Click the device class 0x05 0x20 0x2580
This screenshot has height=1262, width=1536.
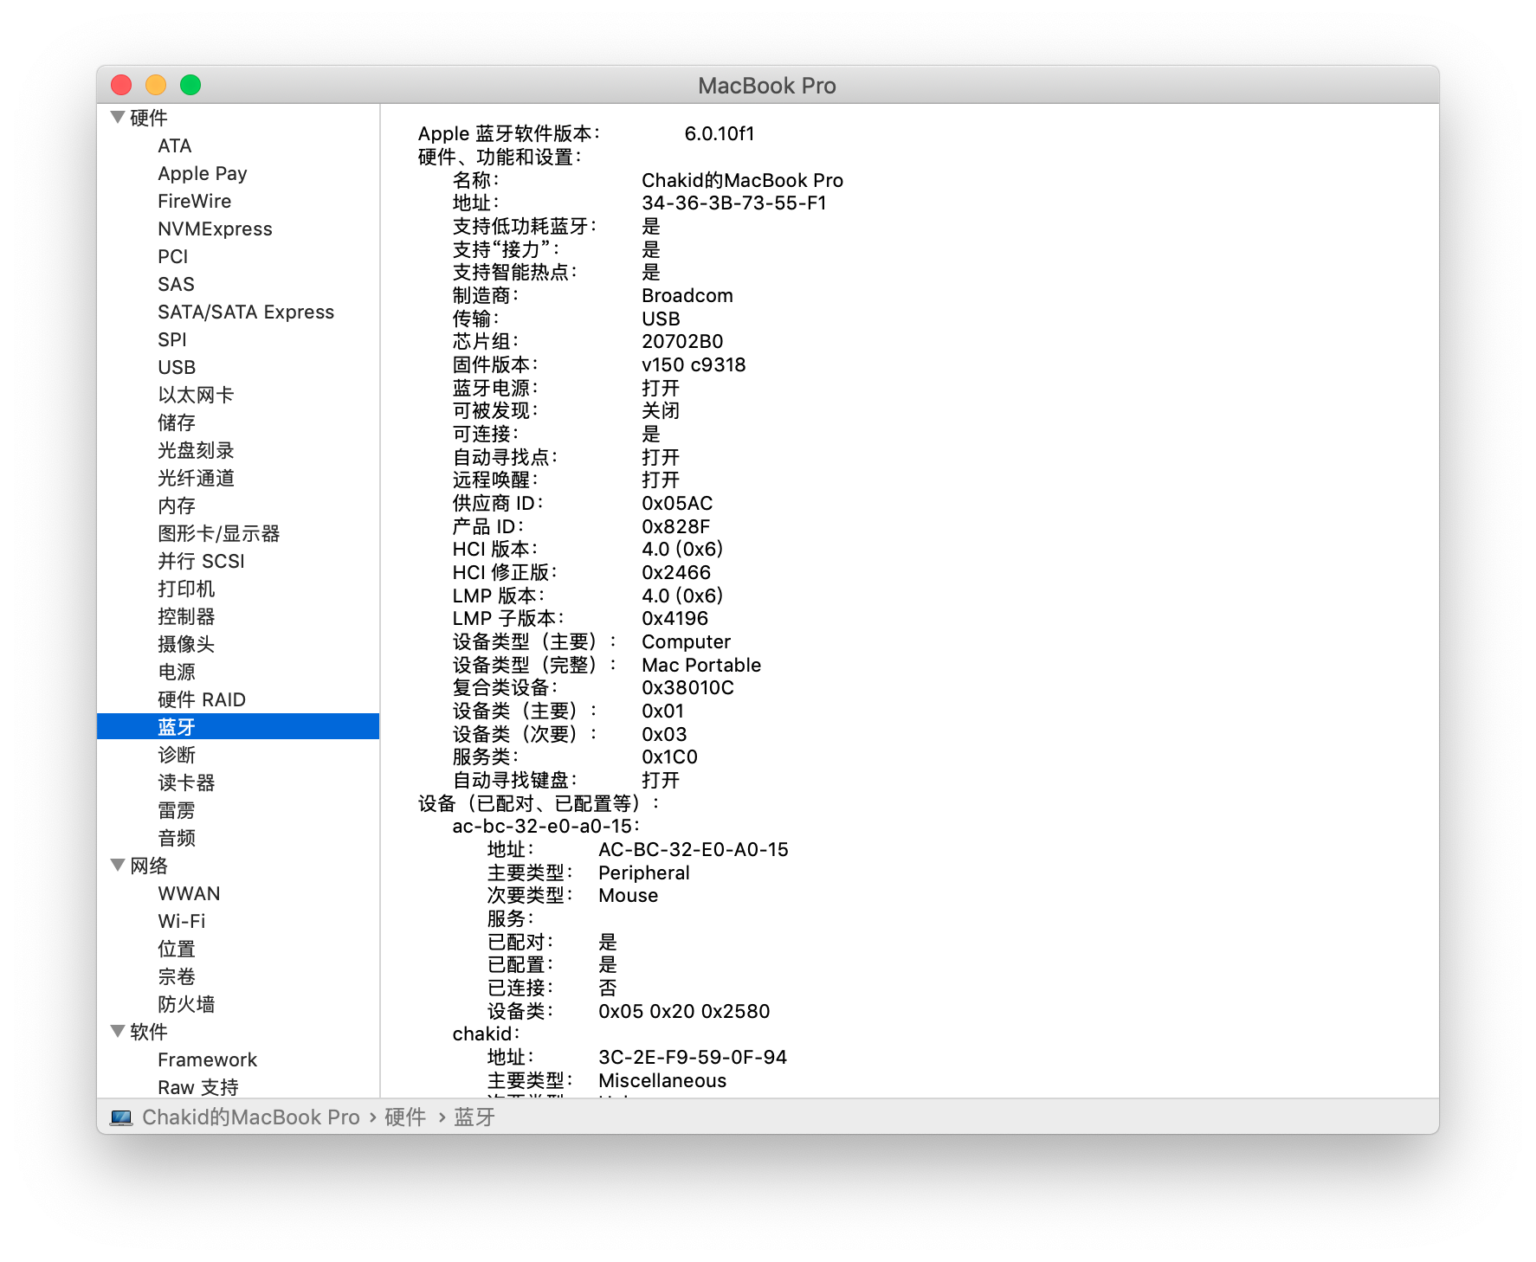pos(684,1011)
